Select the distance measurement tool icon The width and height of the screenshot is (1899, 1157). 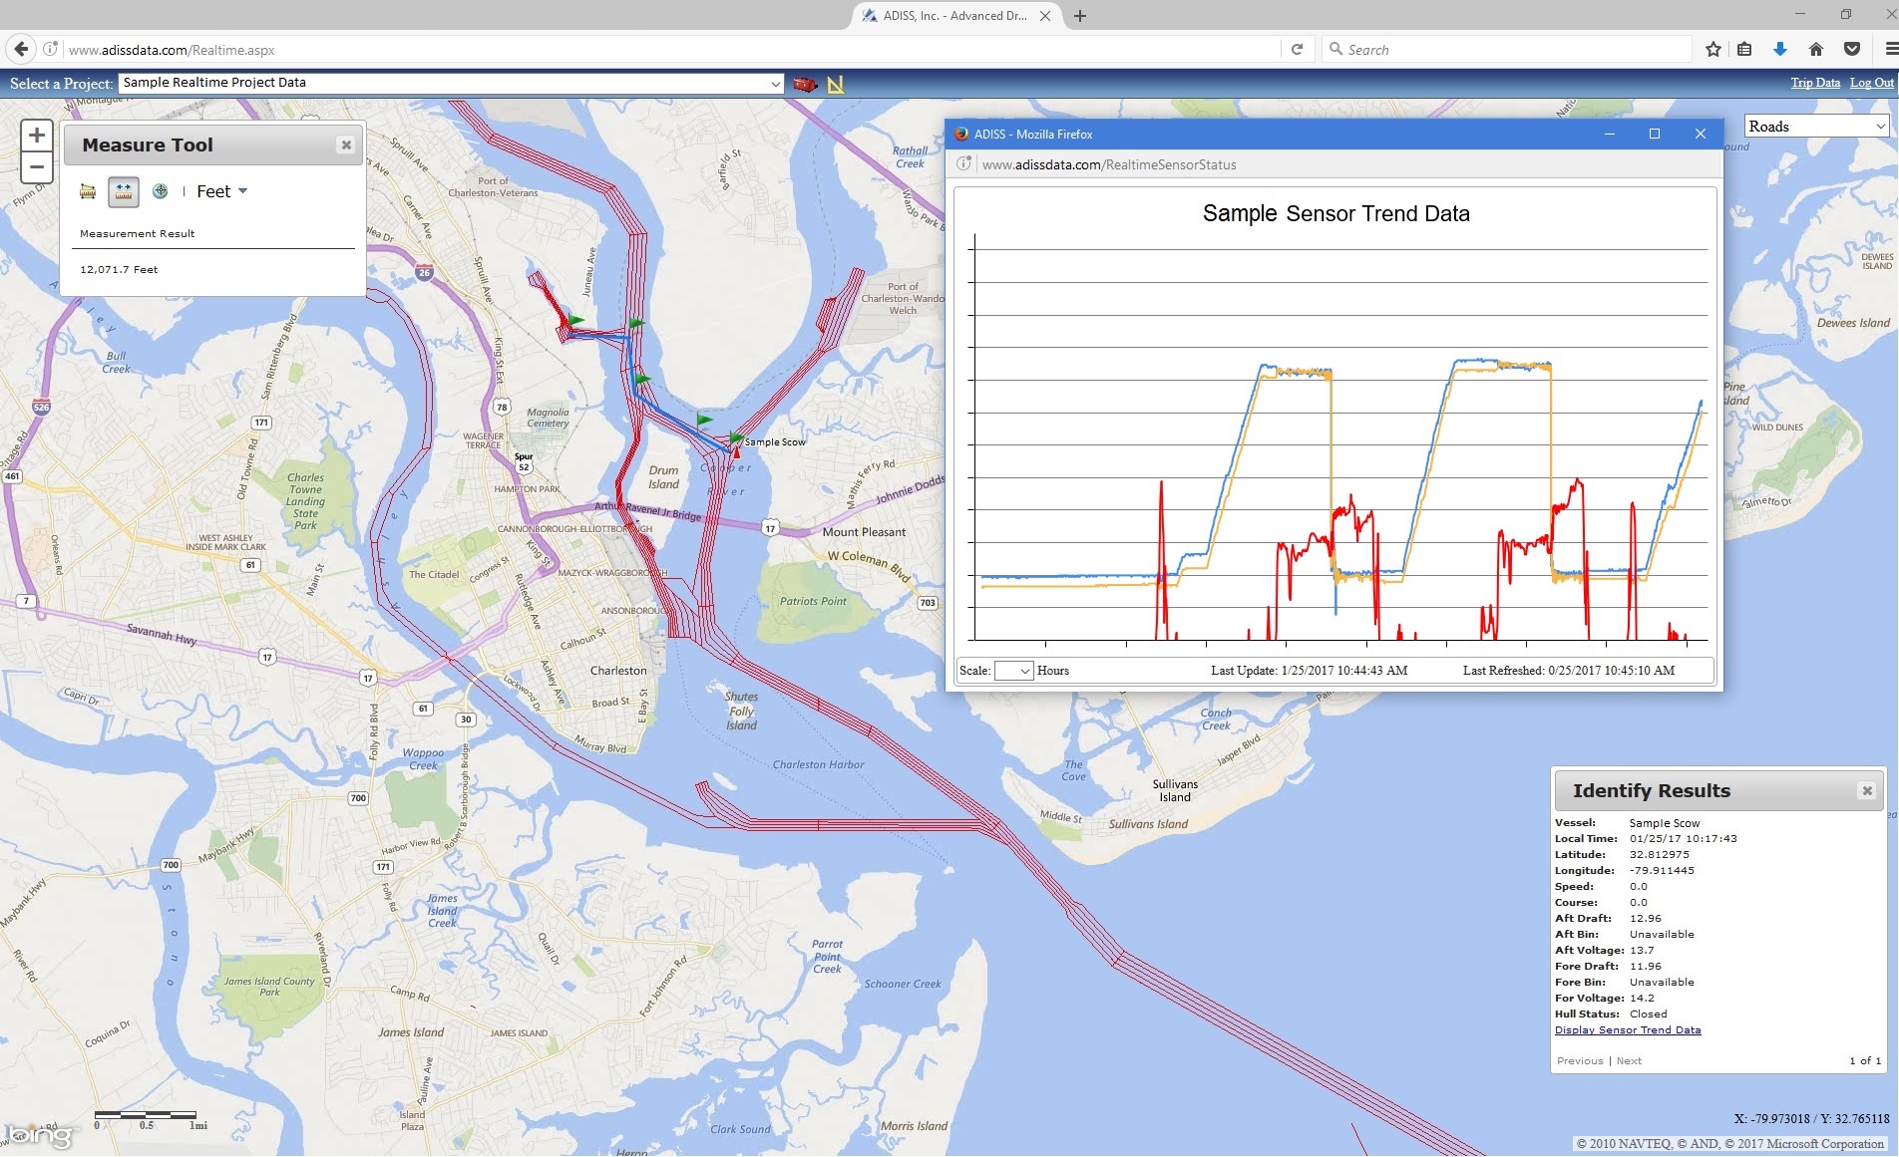(124, 191)
